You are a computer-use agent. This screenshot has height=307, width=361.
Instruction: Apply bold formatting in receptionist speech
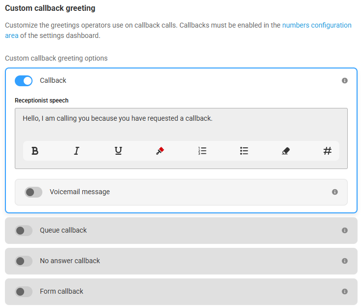(x=35, y=151)
